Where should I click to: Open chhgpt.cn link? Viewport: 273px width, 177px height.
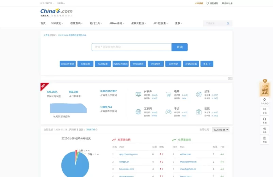tap(124, 162)
